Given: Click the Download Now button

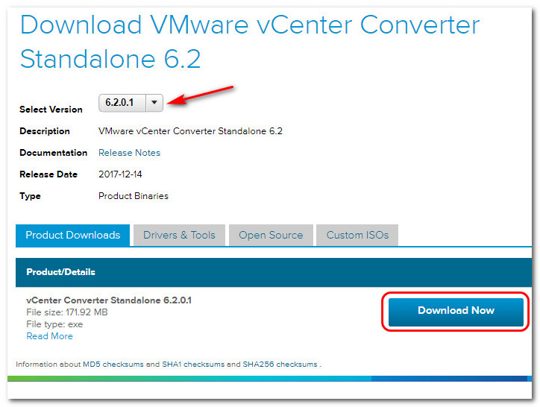Looking at the screenshot, I should pyautogui.click(x=456, y=312).
